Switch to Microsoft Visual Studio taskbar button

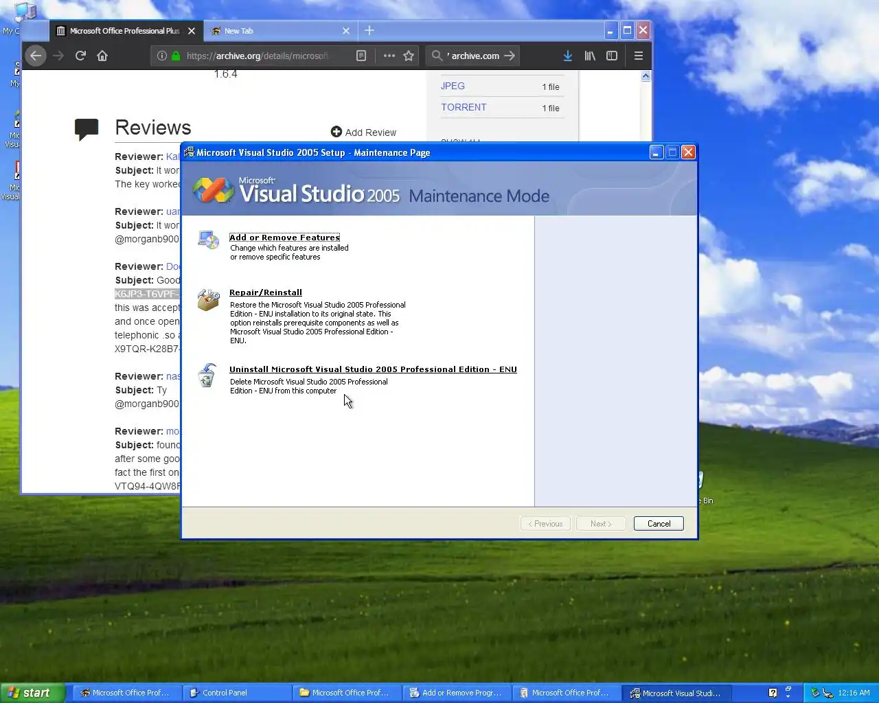coord(677,693)
